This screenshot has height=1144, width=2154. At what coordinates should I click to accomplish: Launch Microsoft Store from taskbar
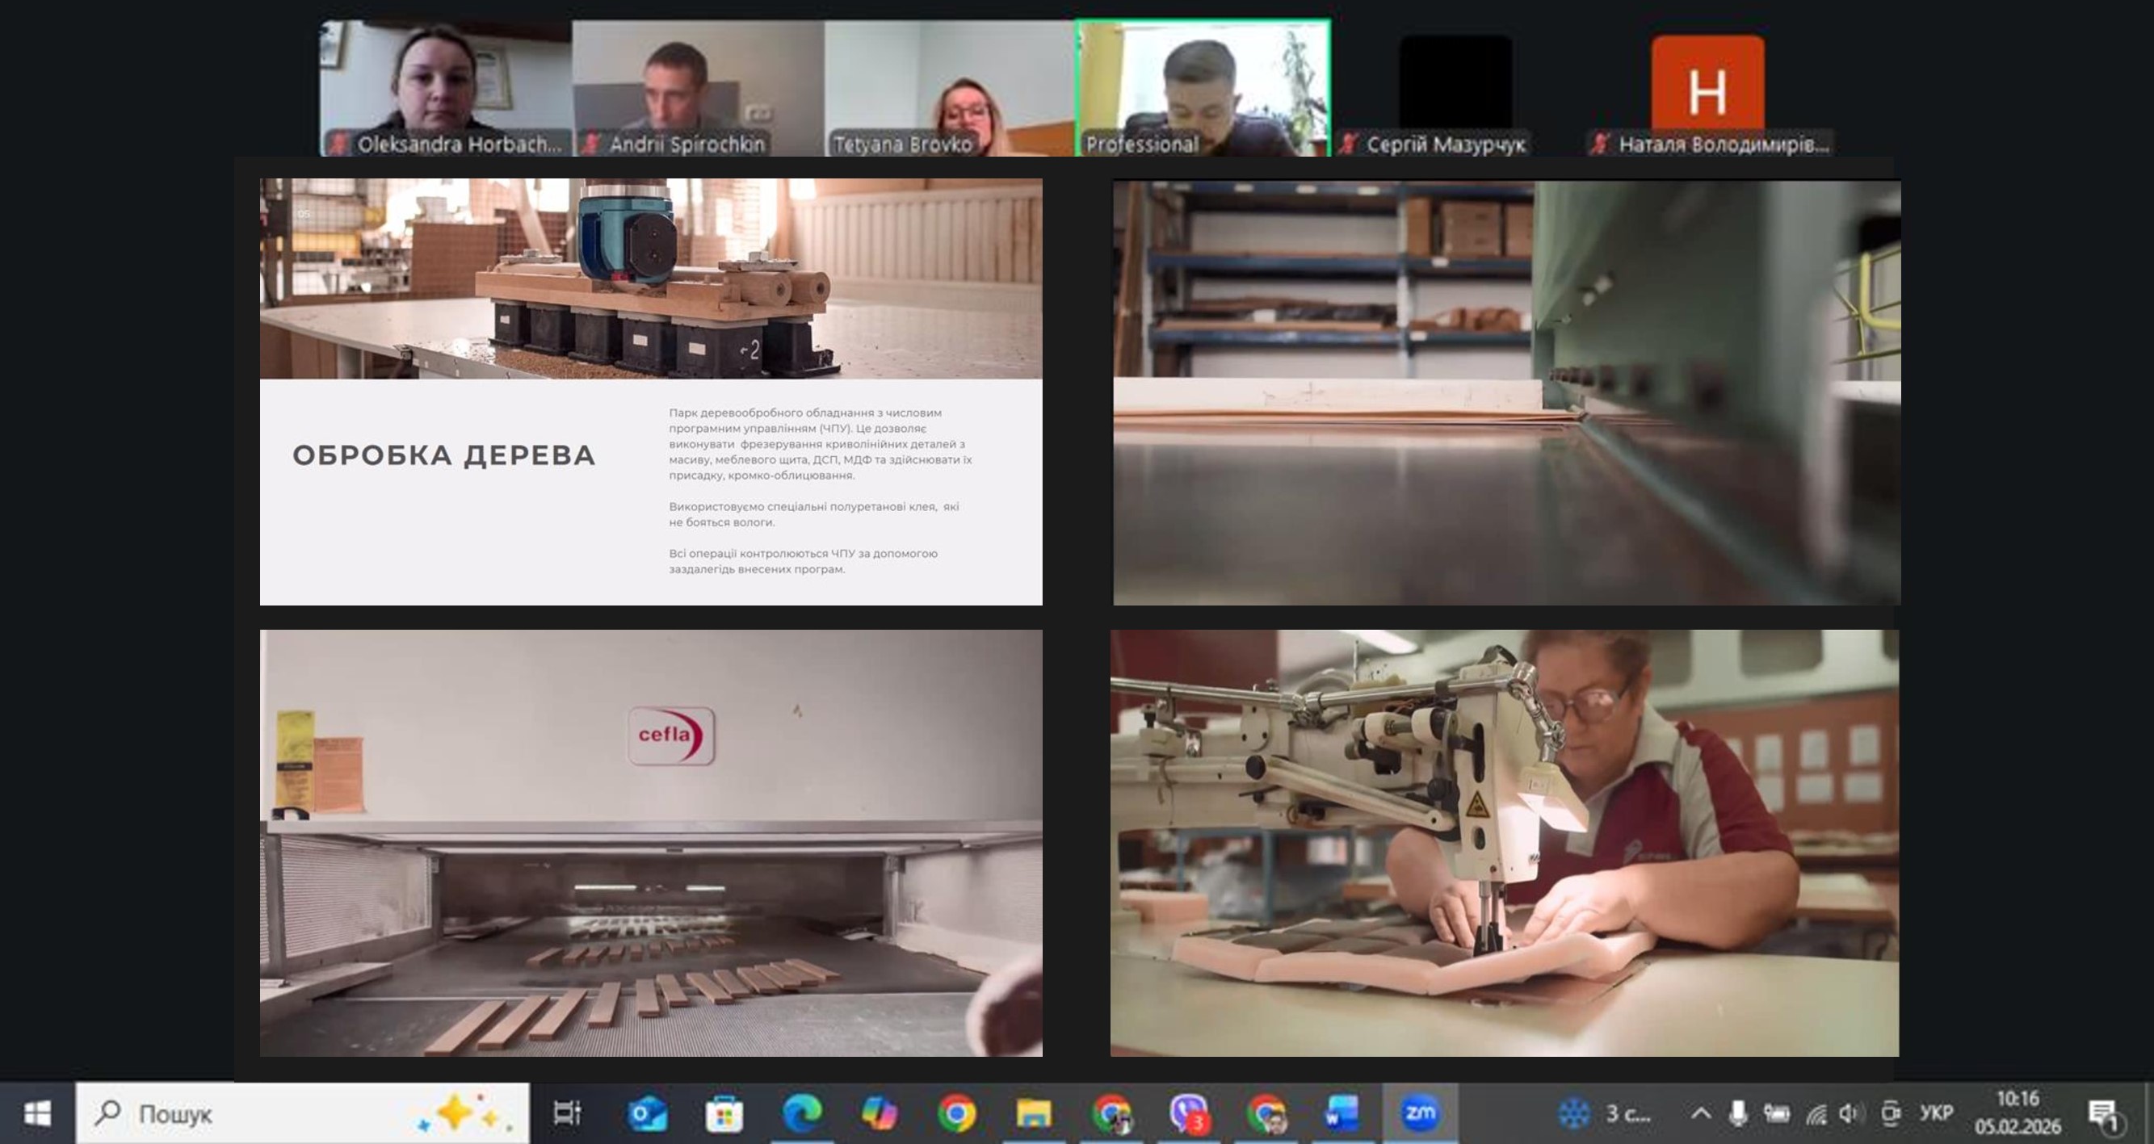[x=724, y=1113]
